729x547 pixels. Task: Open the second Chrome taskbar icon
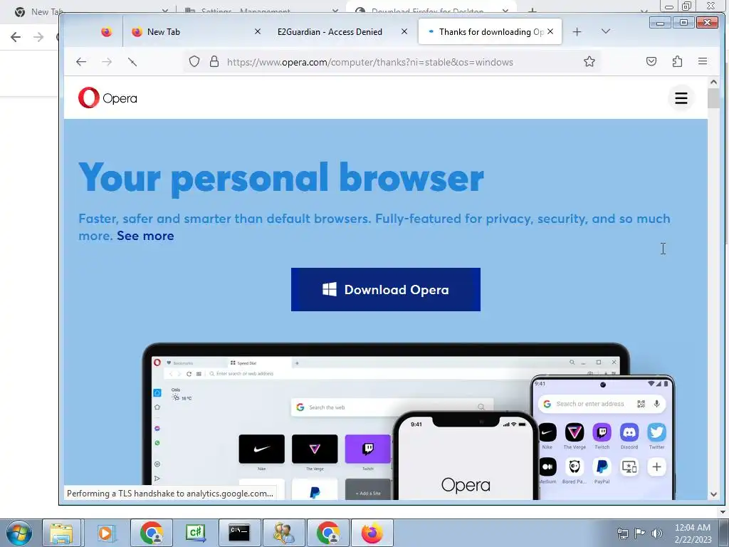(x=327, y=533)
